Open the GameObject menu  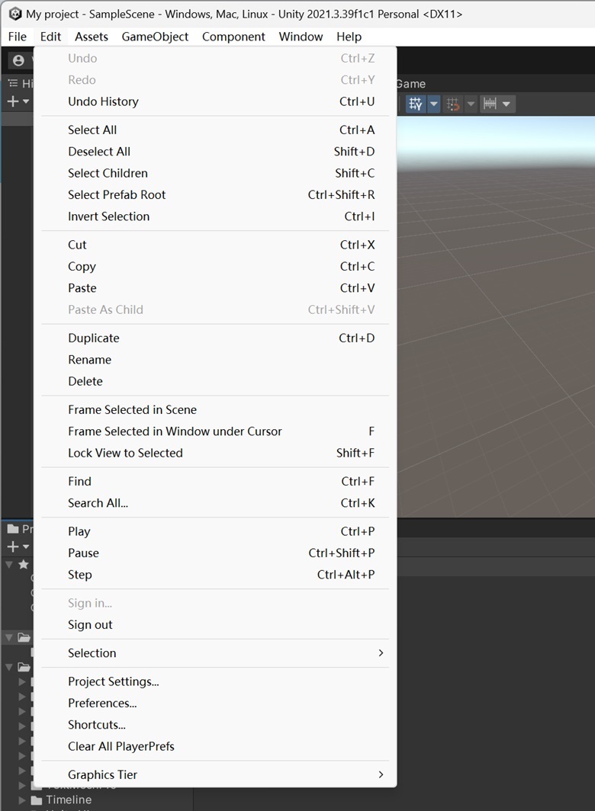(155, 37)
